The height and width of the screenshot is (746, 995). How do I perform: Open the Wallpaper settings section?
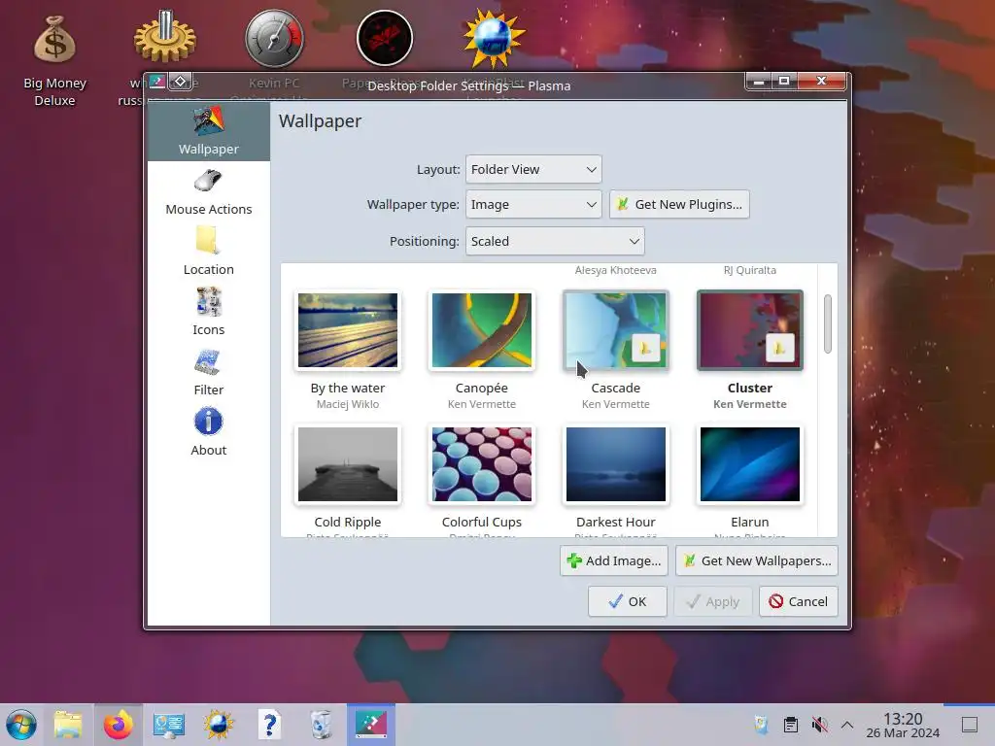(208, 131)
